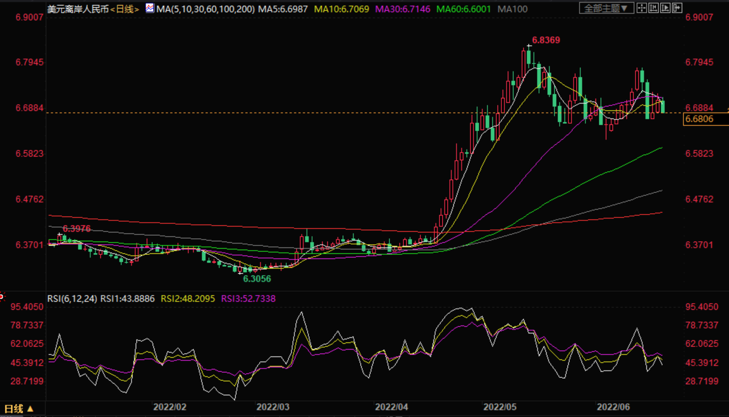Select the MA10:6.7069 legend entry
Viewport: 729px width, 417px height.
pos(341,9)
